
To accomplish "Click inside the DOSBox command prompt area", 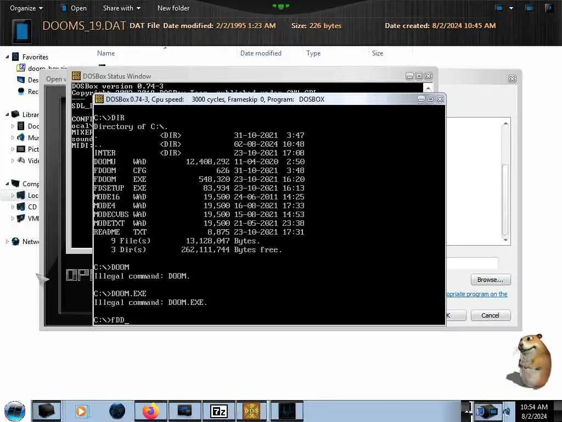I will point(269,215).
